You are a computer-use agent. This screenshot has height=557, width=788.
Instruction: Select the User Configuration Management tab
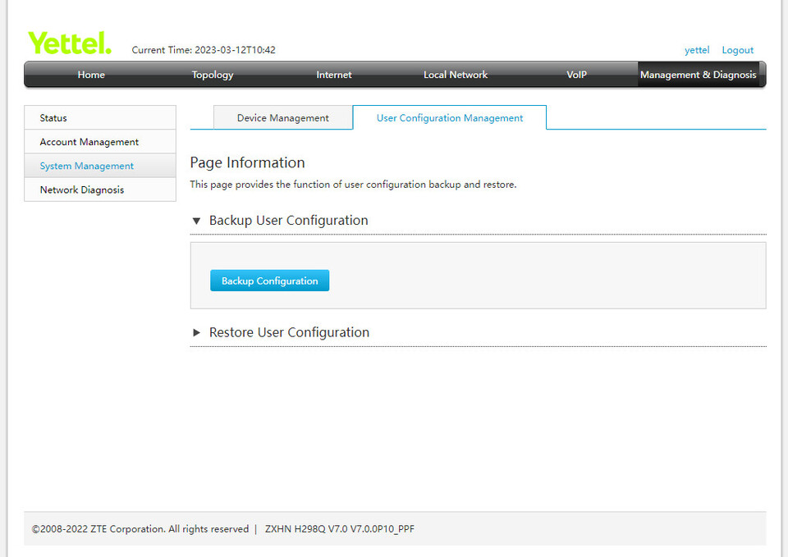tap(449, 117)
